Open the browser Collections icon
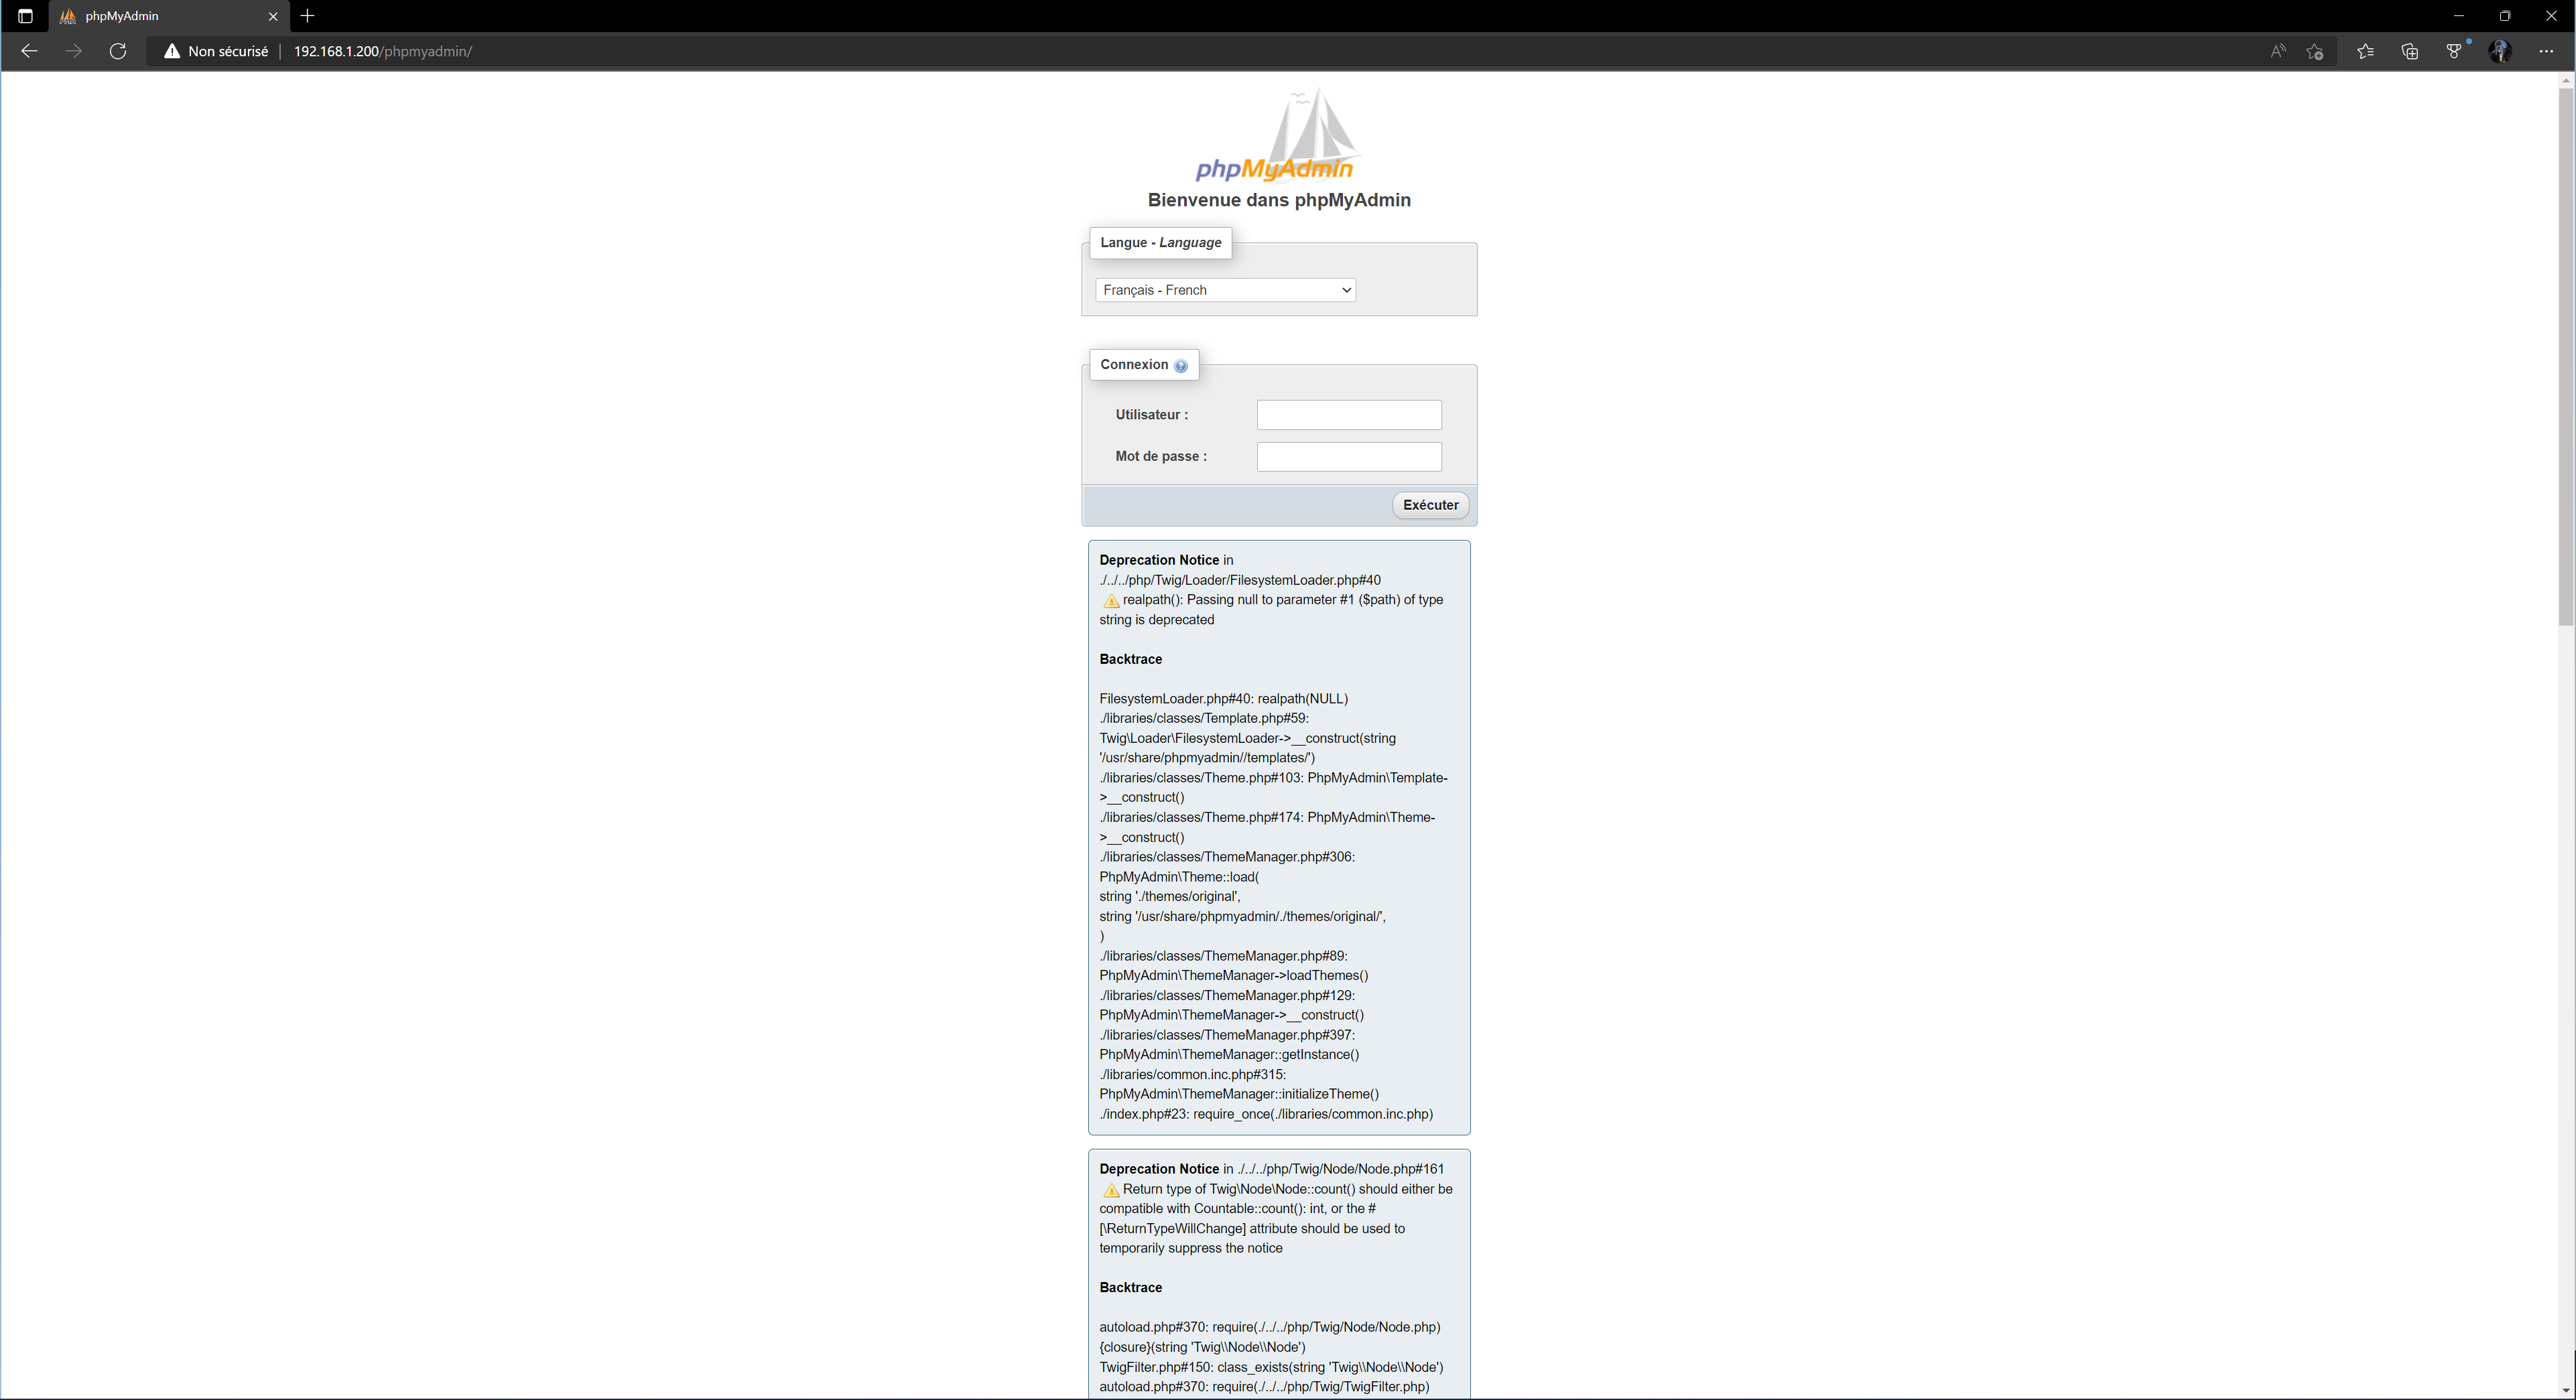The height and width of the screenshot is (1400, 2576). point(2410,51)
